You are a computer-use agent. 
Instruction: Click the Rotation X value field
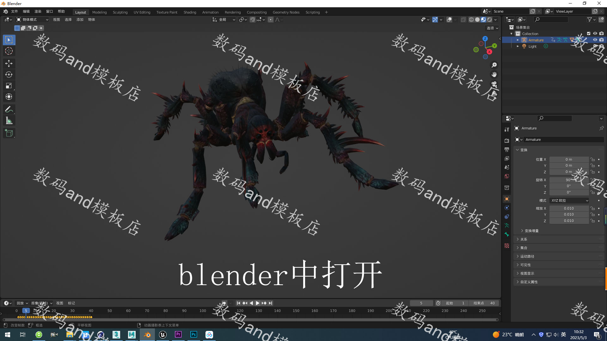click(x=569, y=180)
